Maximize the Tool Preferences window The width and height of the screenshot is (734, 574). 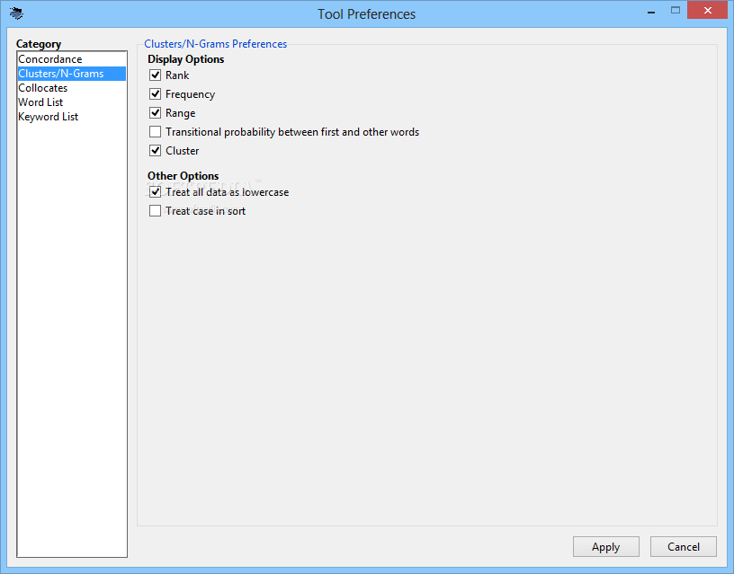(x=676, y=11)
